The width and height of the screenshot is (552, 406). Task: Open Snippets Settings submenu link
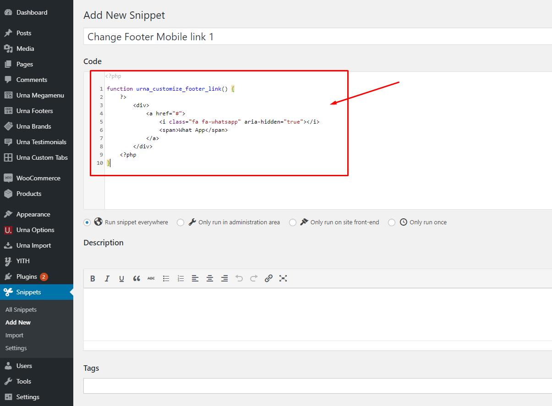click(16, 348)
